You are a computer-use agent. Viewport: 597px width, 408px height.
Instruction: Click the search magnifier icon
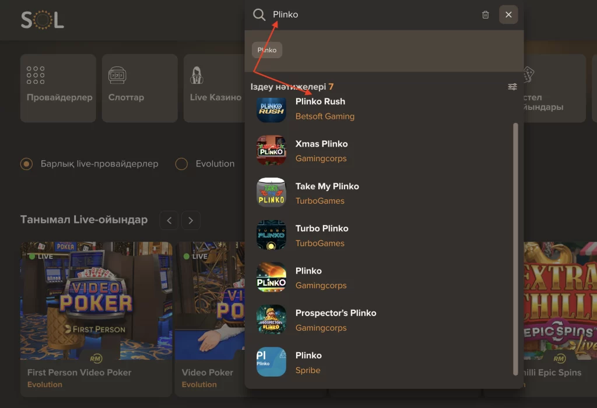point(259,15)
